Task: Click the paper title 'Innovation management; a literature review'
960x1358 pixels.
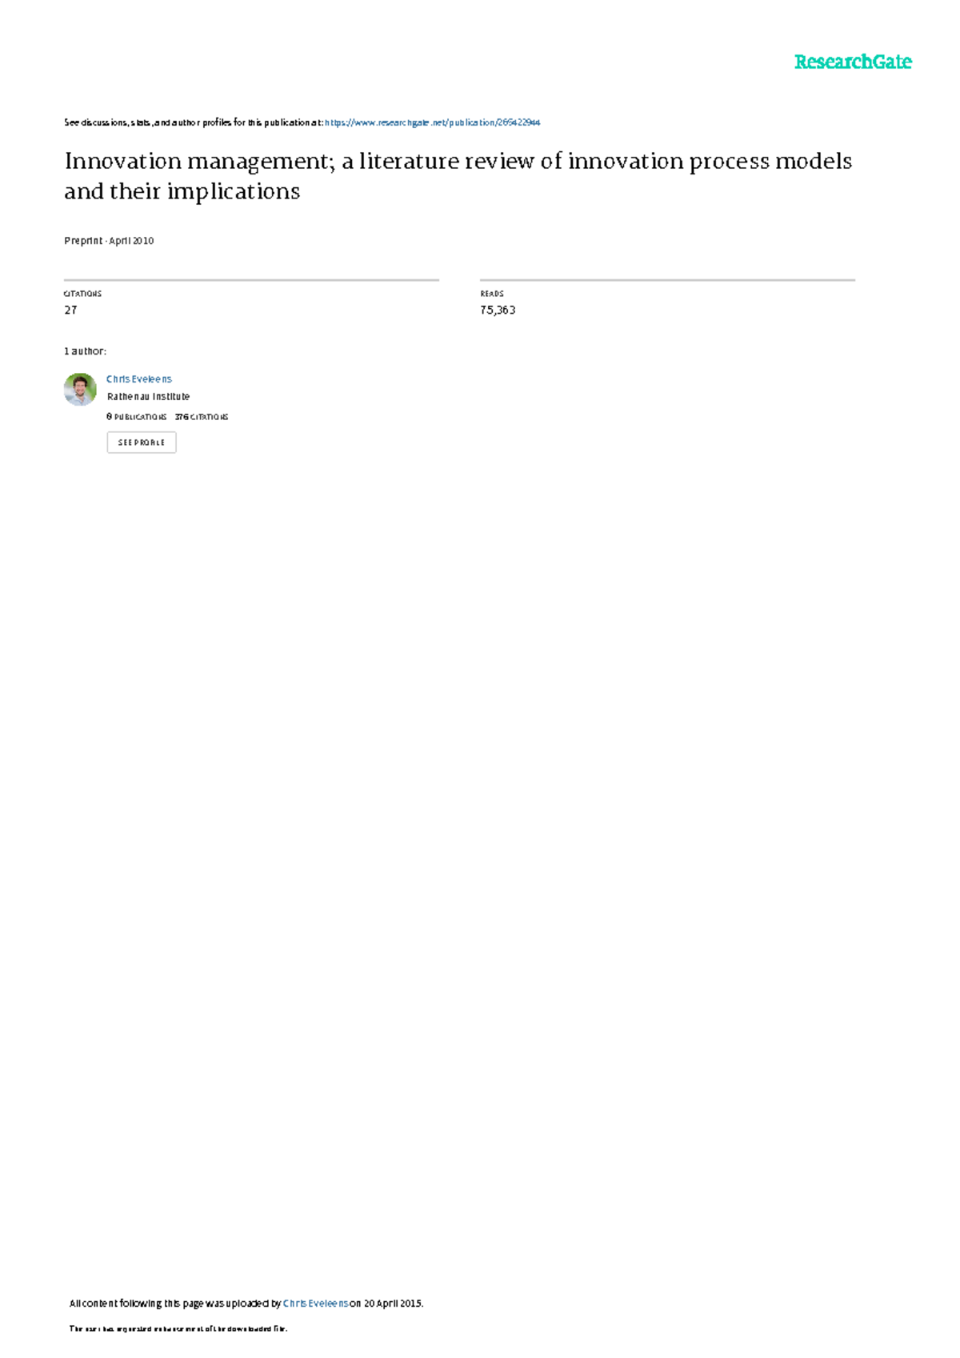Action: pos(458,176)
